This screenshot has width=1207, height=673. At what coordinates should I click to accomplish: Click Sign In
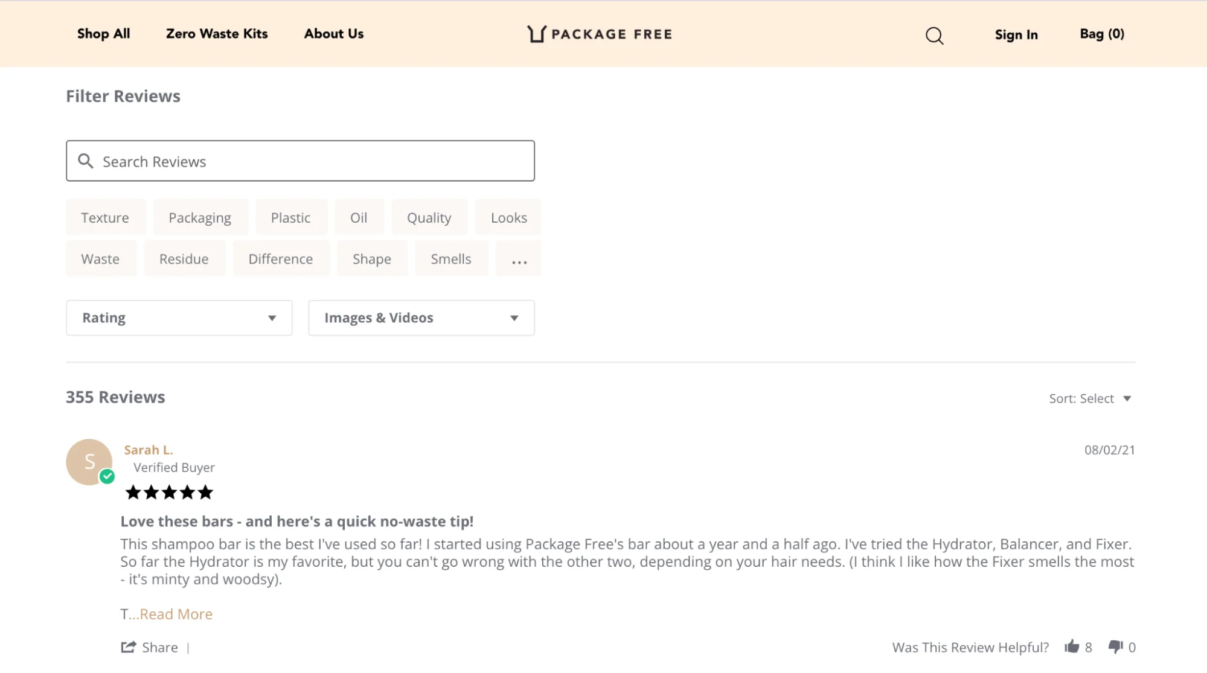1016,34
